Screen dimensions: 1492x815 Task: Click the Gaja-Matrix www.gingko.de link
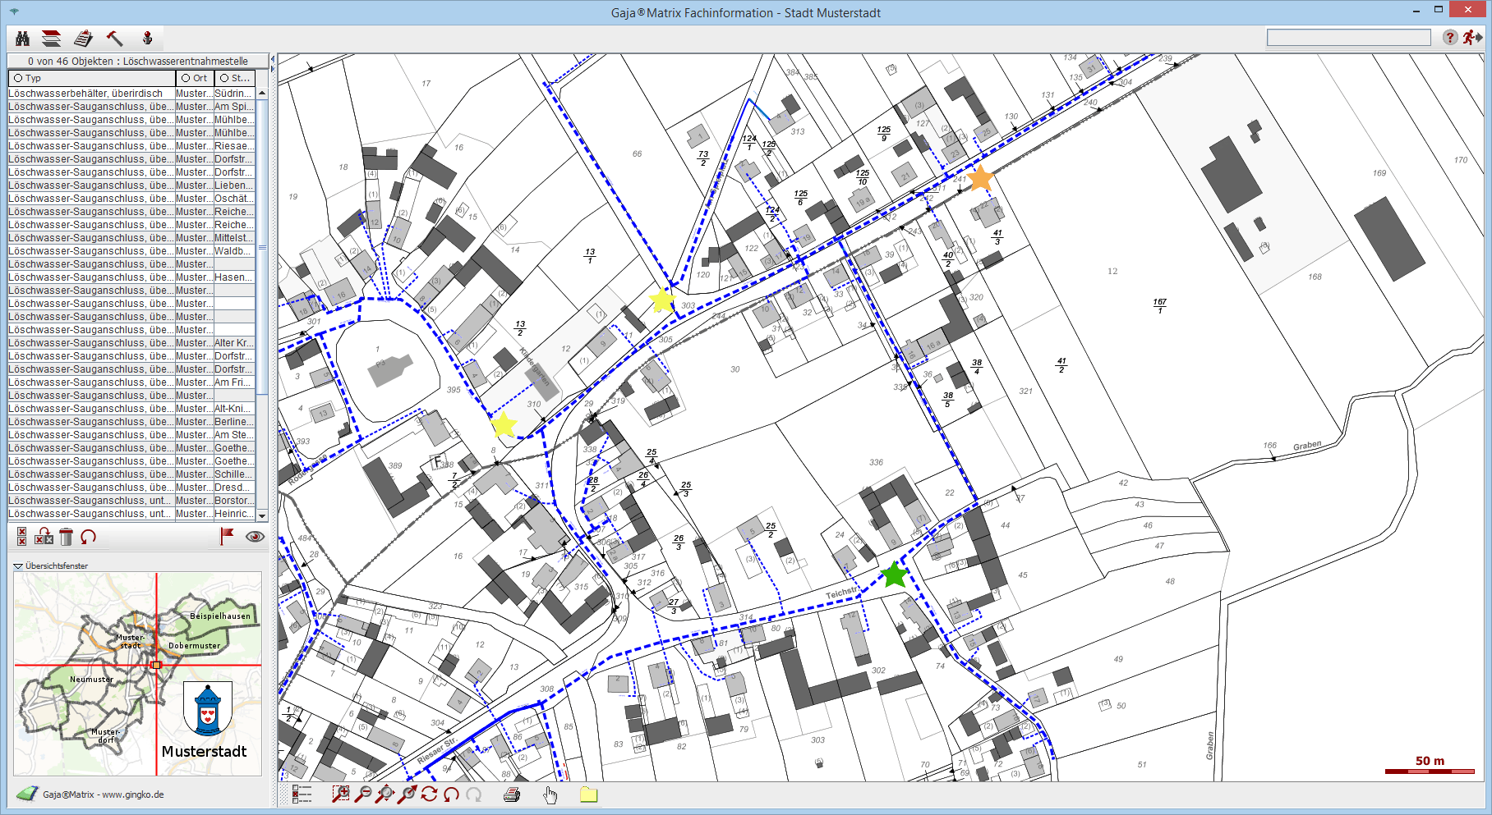[x=103, y=794]
